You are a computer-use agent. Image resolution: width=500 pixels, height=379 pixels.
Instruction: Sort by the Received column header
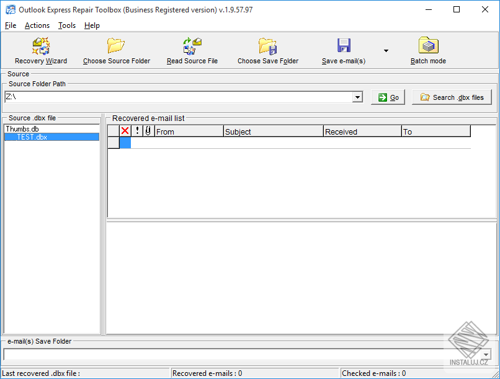coord(362,132)
